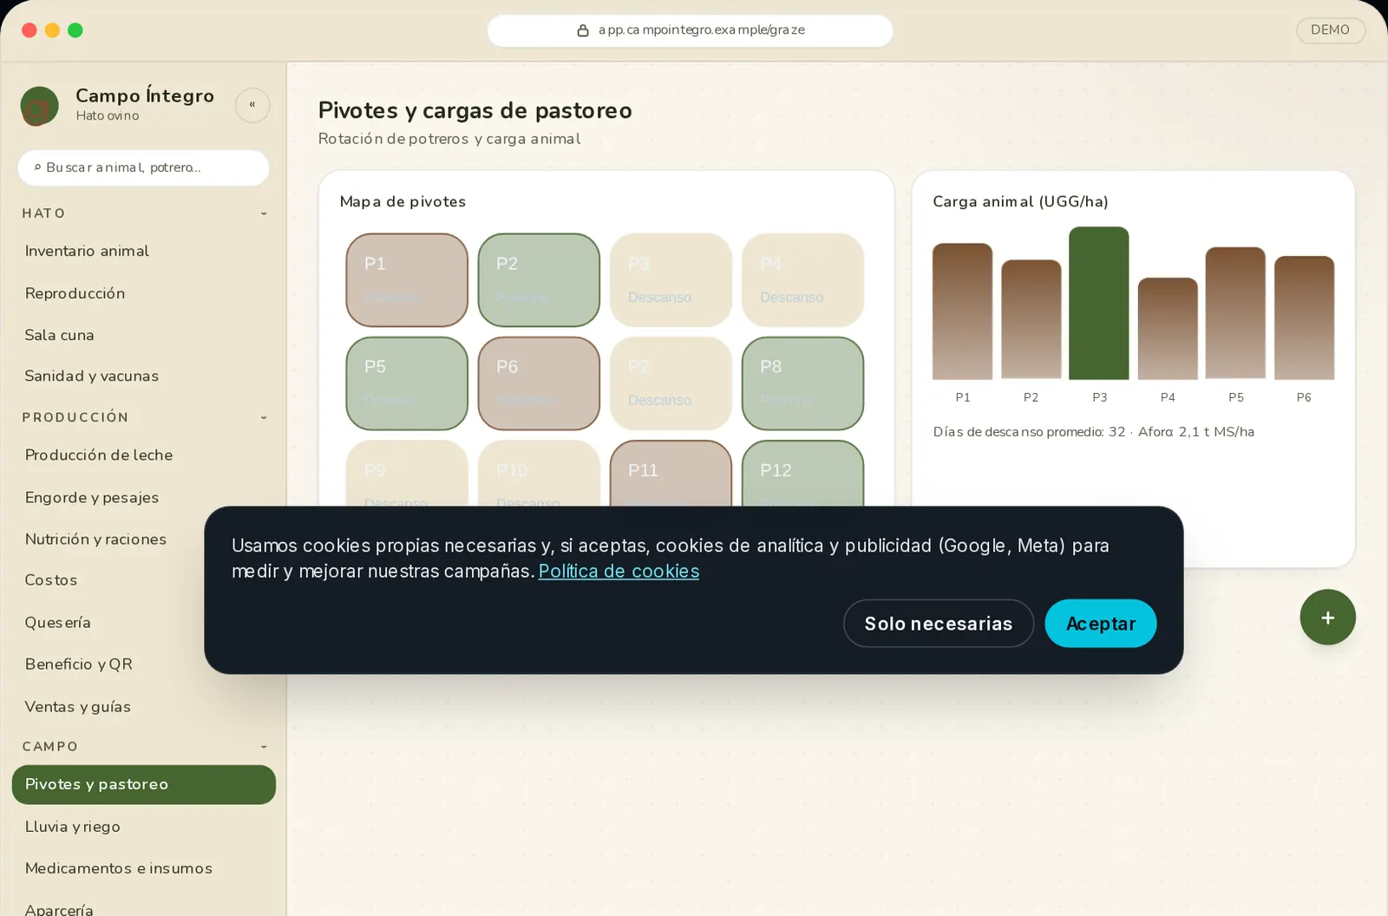The image size is (1388, 916).
Task: Select pivot P10 tile
Action: 539,473
